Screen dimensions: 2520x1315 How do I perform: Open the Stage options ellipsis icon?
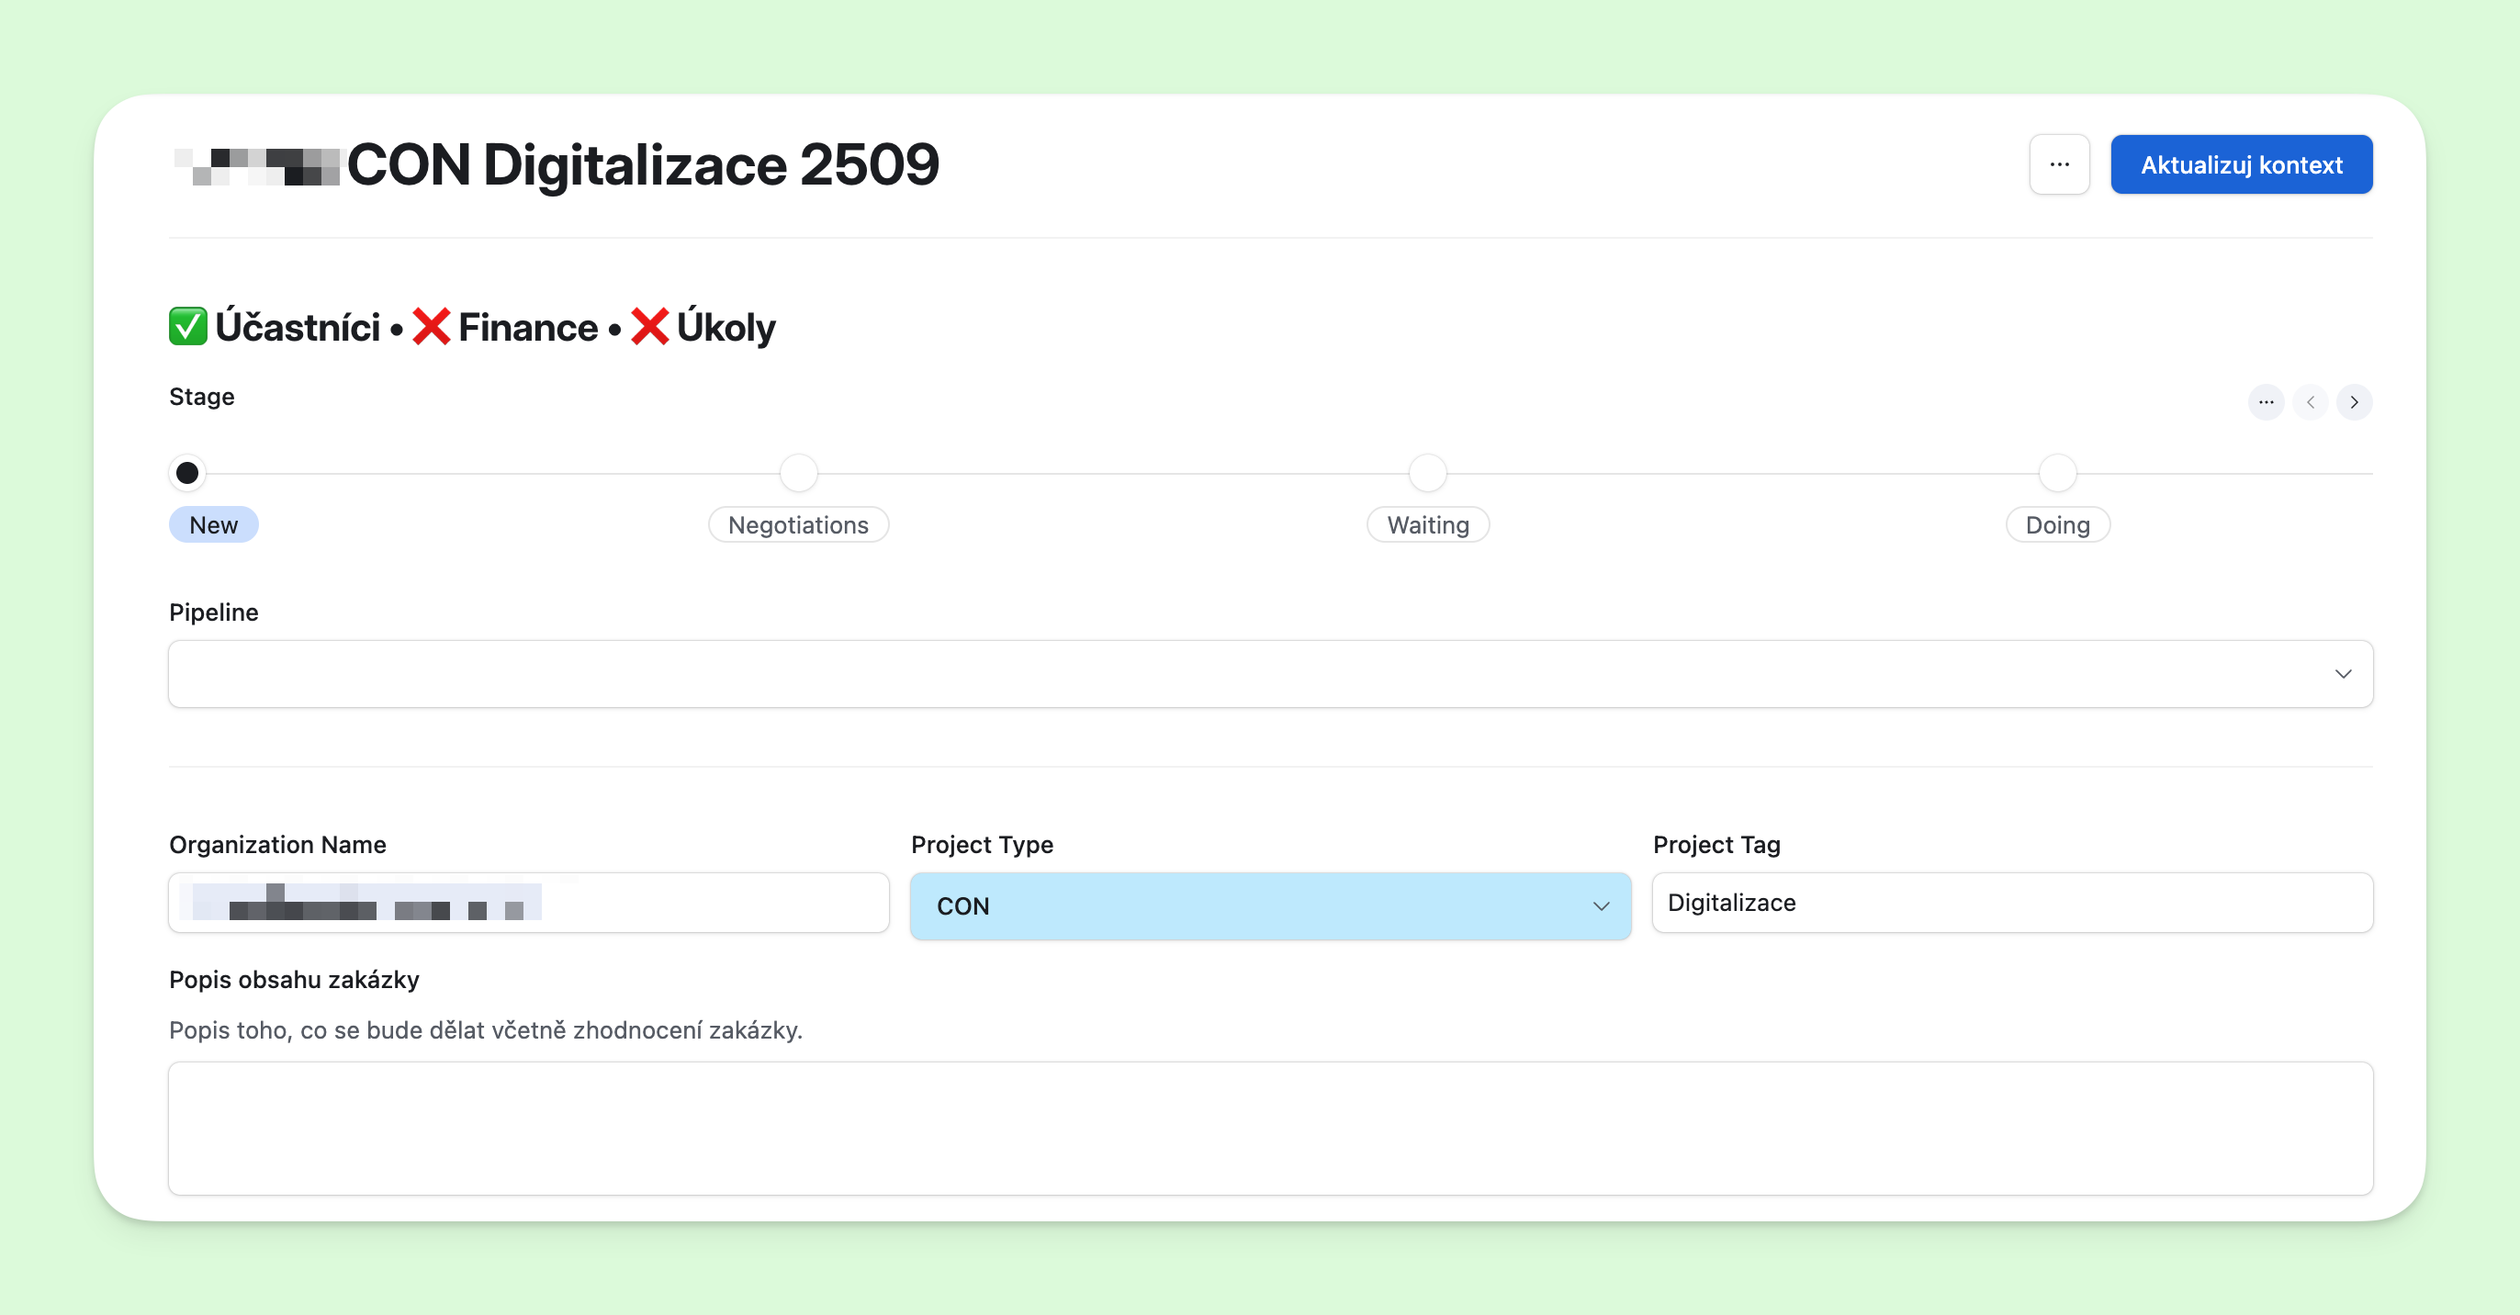pos(2265,402)
